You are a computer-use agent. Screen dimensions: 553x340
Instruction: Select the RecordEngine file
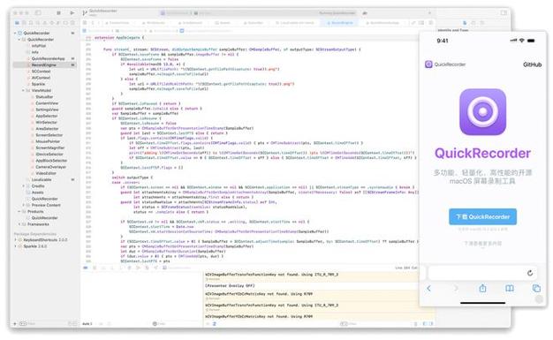pyautogui.click(x=44, y=64)
